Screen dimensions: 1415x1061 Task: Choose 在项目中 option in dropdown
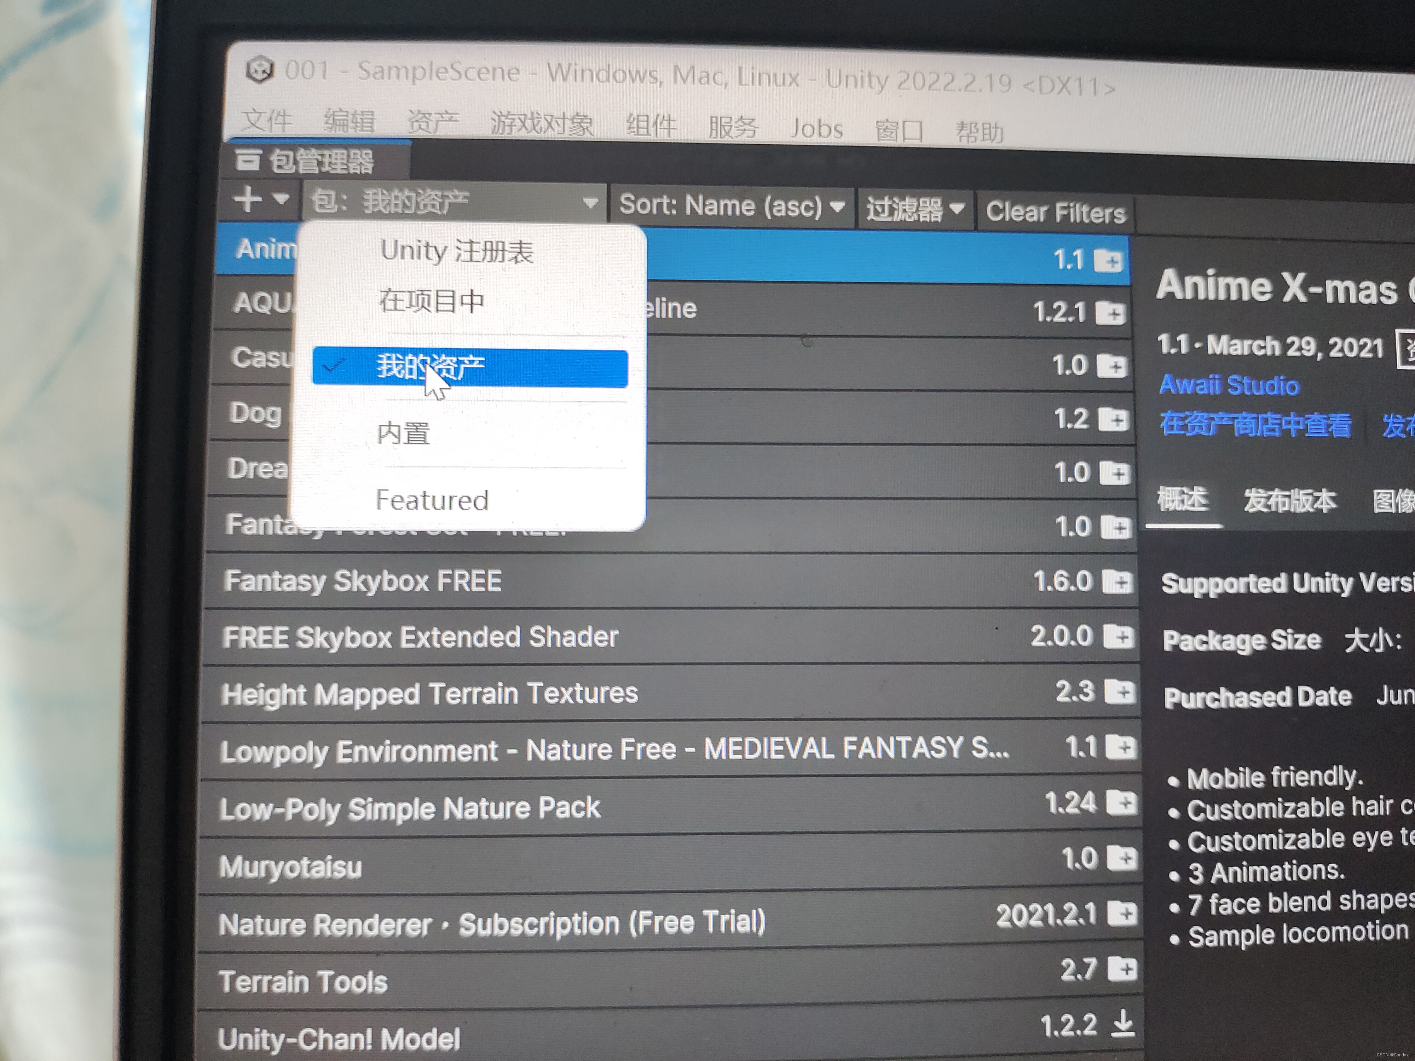[x=431, y=301]
